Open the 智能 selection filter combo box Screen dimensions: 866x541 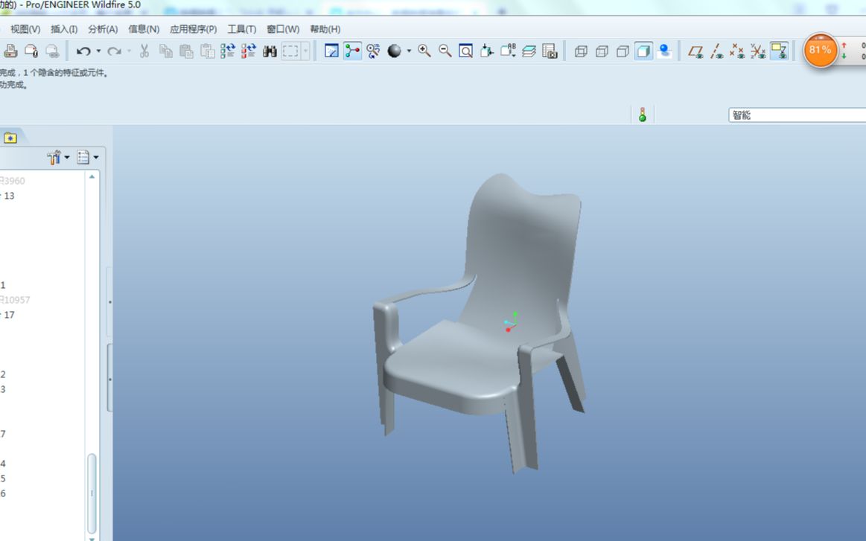click(796, 115)
